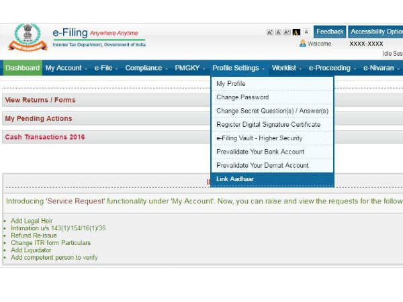
Task: Enable the black high-contrast theme icon
Action: coord(296,32)
